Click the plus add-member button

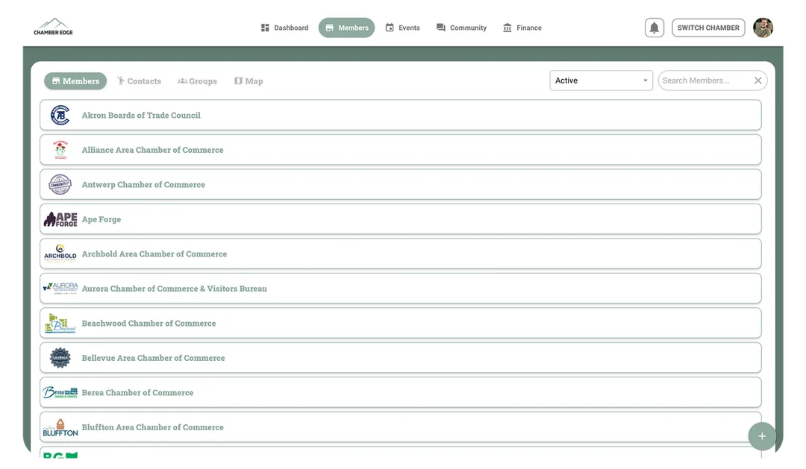(762, 436)
